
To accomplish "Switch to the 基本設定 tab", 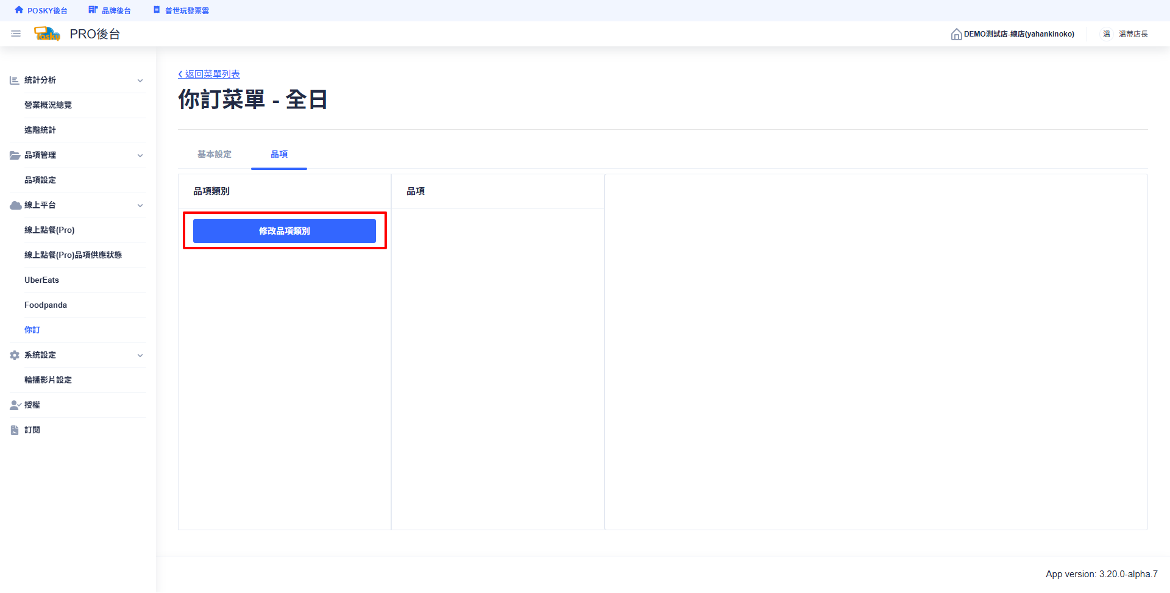I will [214, 154].
